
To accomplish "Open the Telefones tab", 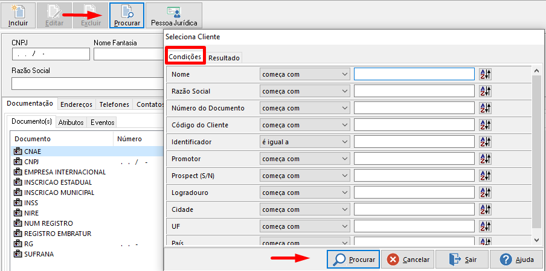I will pos(114,104).
